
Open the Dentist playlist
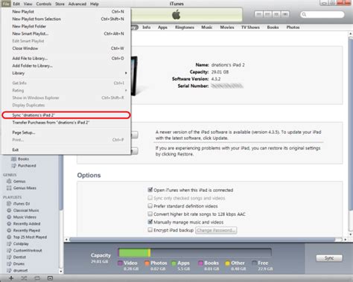(x=16, y=257)
